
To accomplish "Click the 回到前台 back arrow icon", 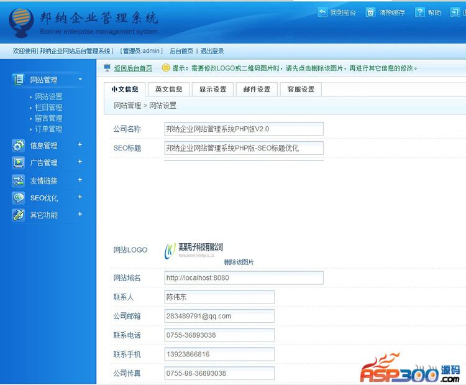I will point(322,12).
